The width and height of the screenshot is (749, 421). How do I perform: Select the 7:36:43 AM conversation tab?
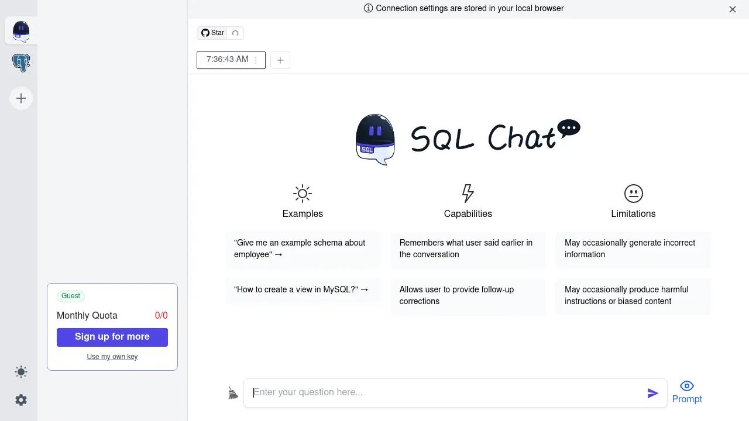point(227,60)
